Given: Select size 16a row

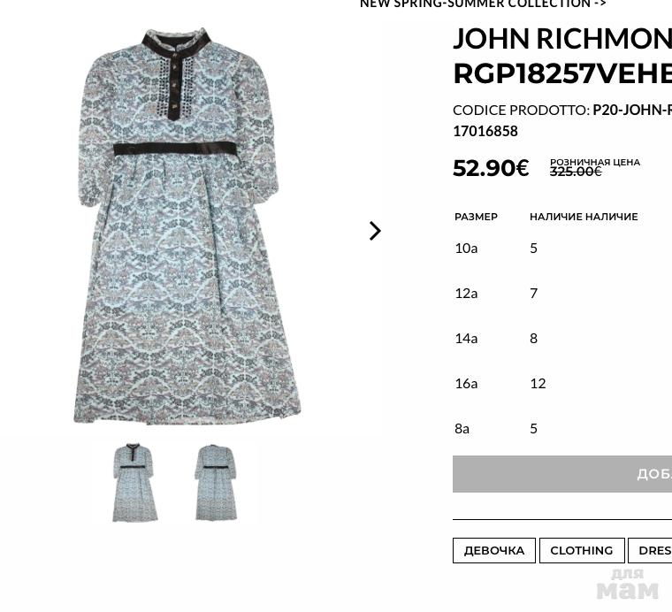Looking at the screenshot, I should coord(562,383).
